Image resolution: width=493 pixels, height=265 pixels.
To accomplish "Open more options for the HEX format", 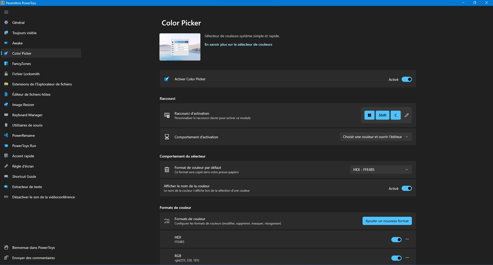I will click(x=407, y=239).
